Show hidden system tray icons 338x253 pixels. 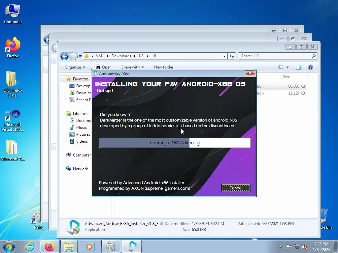click(281, 247)
